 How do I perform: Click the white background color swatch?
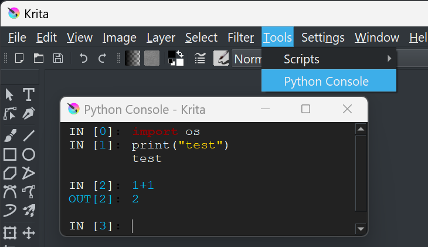click(x=180, y=62)
